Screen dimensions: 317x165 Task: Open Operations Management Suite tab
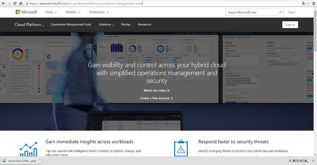[71, 25]
